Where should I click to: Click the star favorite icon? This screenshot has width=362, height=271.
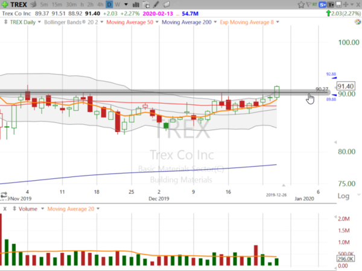301,4
